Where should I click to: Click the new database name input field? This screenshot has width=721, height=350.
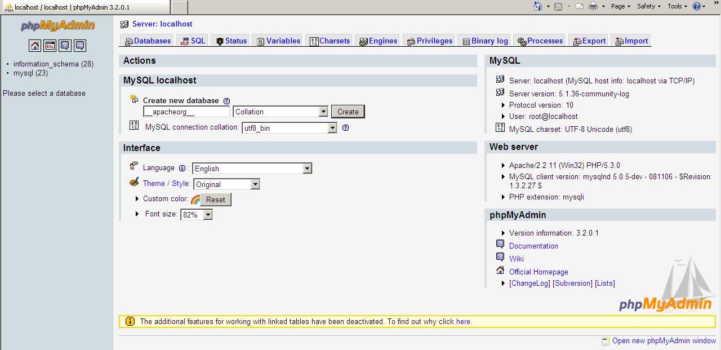coord(186,112)
